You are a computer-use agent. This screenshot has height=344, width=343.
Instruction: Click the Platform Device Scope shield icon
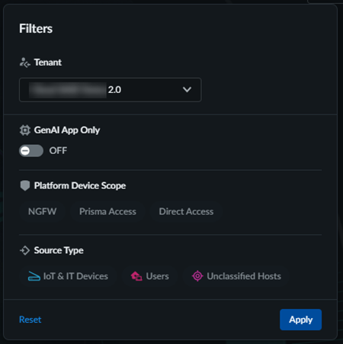[x=25, y=185]
